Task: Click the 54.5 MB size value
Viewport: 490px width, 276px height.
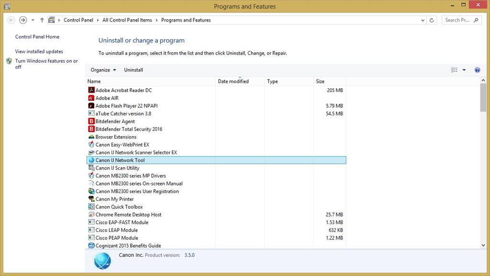Action: [x=334, y=114]
